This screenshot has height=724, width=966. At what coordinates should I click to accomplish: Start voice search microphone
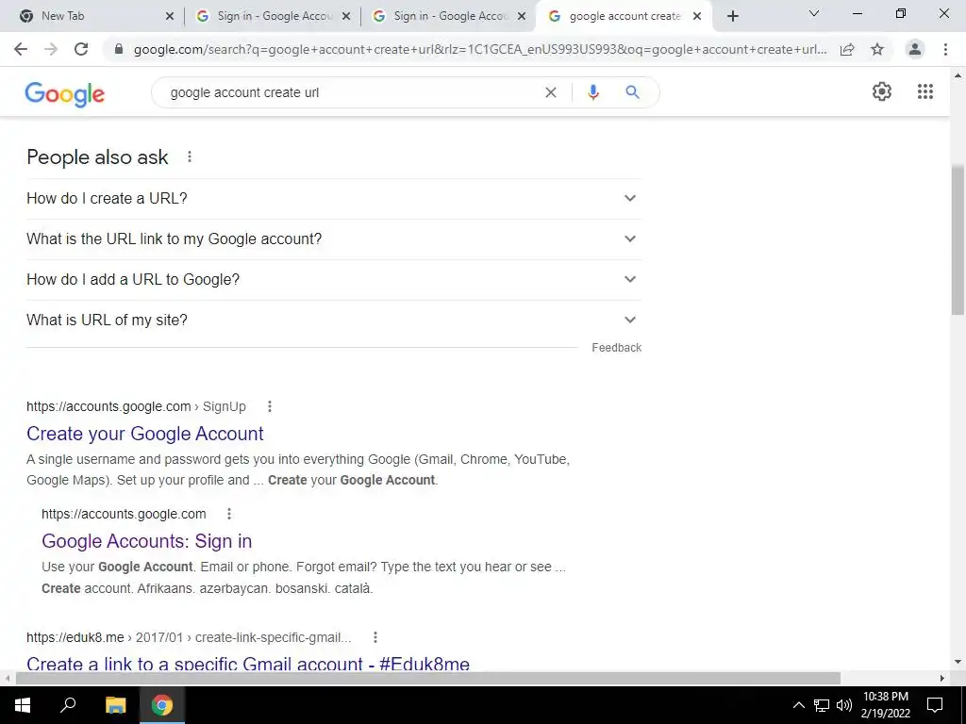(x=593, y=92)
